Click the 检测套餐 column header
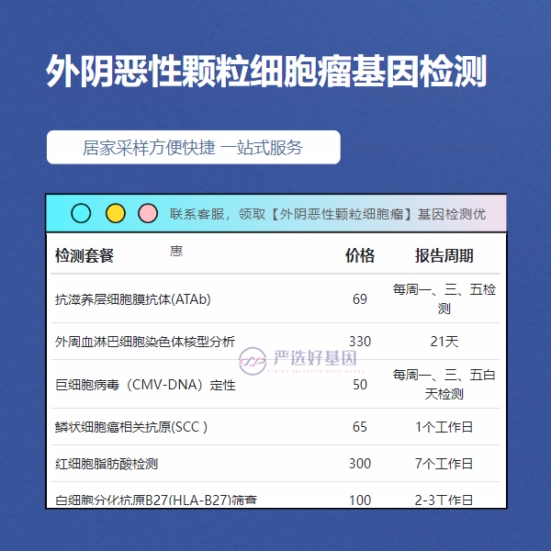The image size is (551, 551). pos(84,255)
